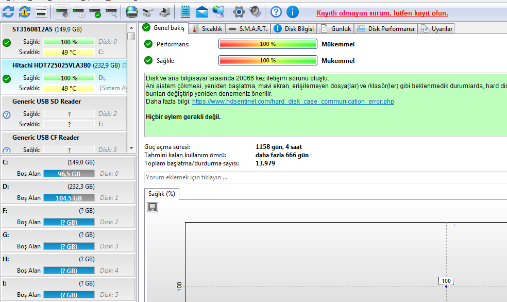Click the refresh disk information icon
The image size is (507, 302).
[x=8, y=12]
